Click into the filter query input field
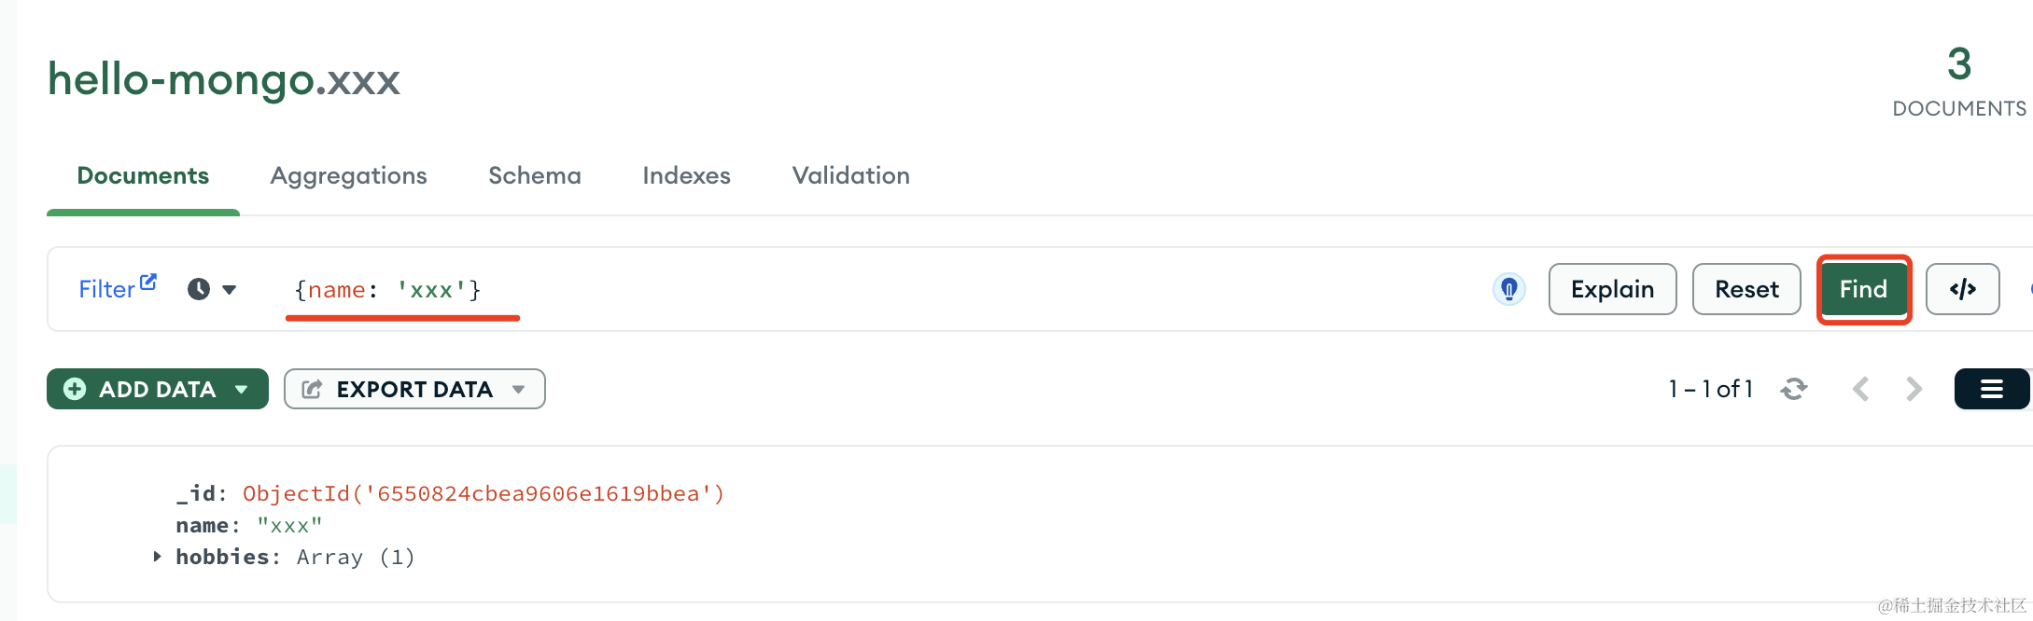This screenshot has width=2033, height=621. coord(840,290)
